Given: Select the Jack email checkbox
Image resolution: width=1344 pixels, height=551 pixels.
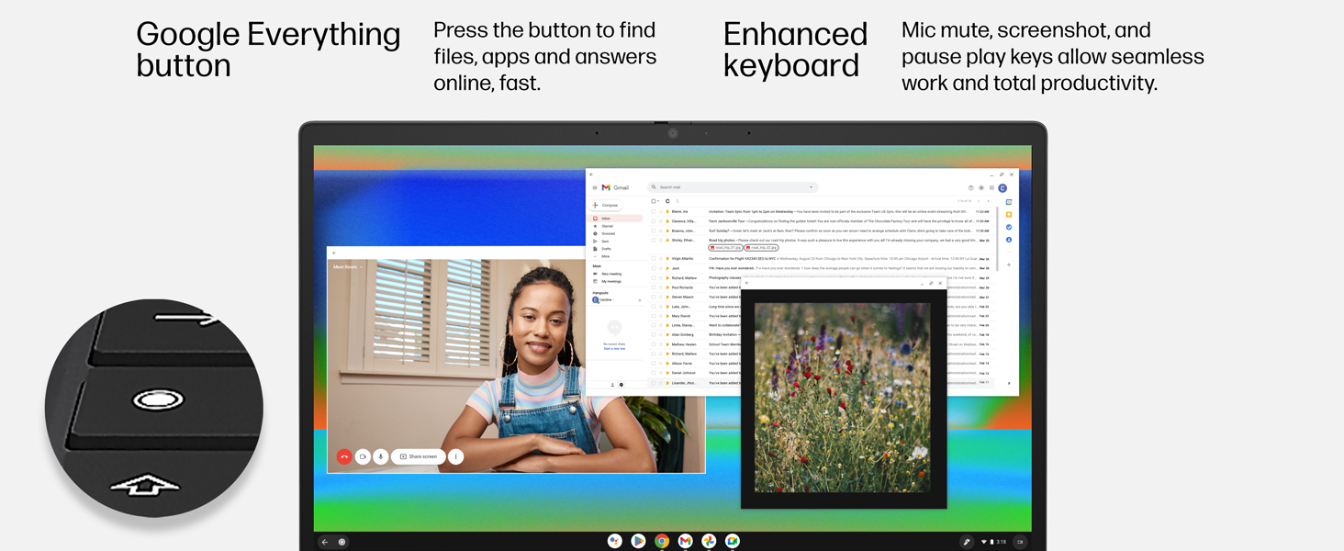Looking at the screenshot, I should coord(654,268).
